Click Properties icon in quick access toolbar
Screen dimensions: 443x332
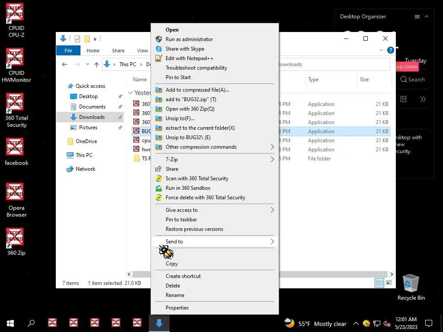point(77,38)
